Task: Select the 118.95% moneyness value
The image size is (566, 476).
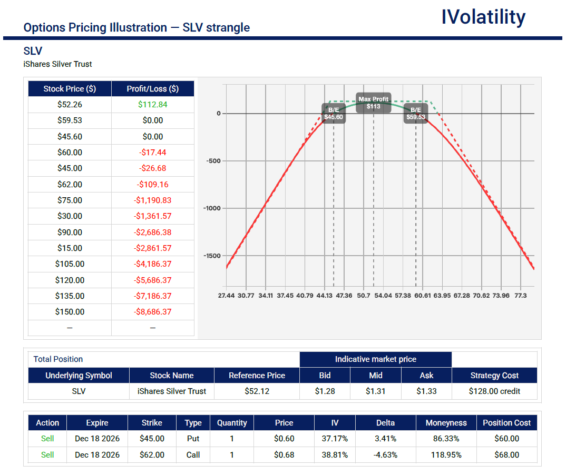Action: click(x=446, y=455)
